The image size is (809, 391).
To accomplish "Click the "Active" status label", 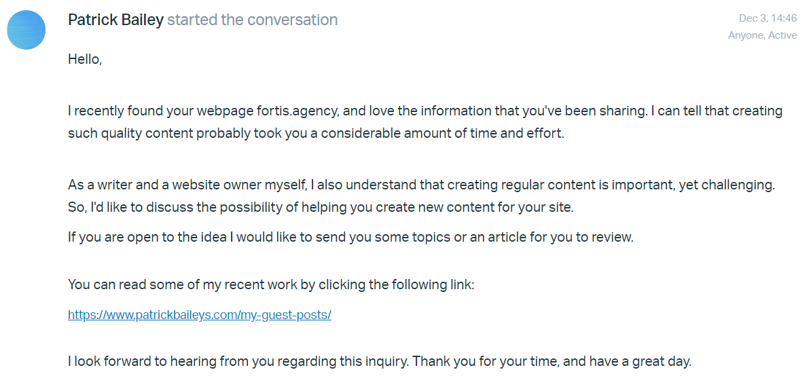I will [783, 35].
